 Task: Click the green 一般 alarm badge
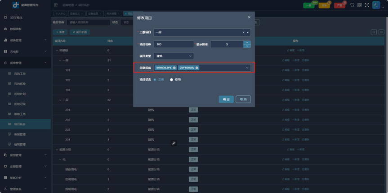[309, 5]
